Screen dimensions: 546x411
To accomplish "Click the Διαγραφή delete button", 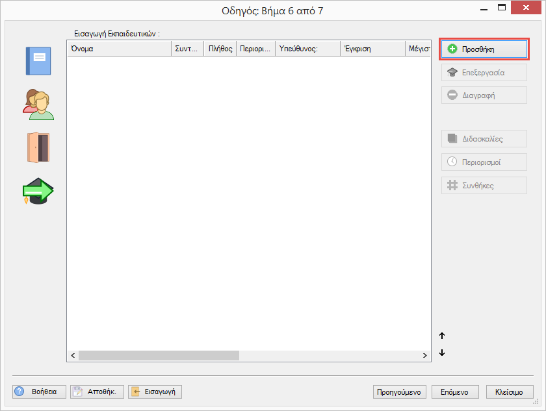I will (484, 95).
